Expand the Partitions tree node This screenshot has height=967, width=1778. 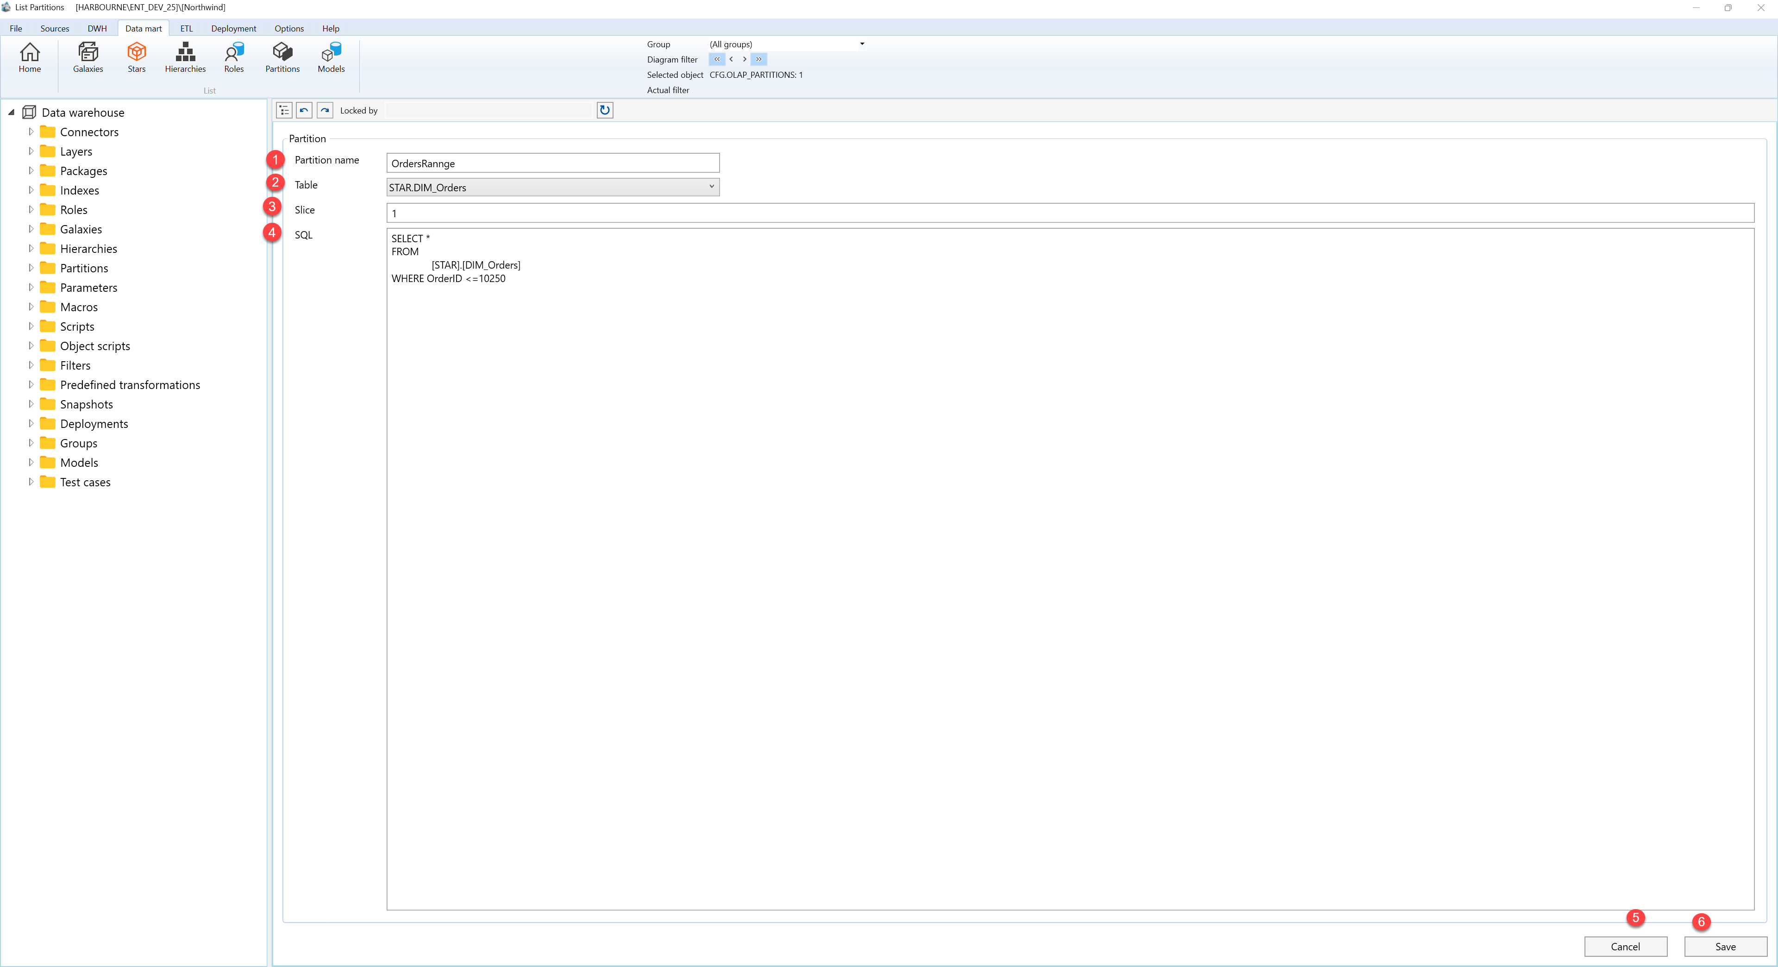click(31, 268)
